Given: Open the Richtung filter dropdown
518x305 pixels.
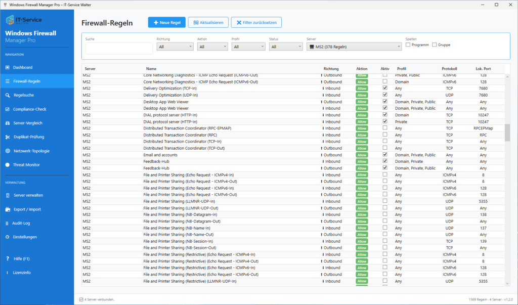Looking at the screenshot, I should tap(174, 46).
